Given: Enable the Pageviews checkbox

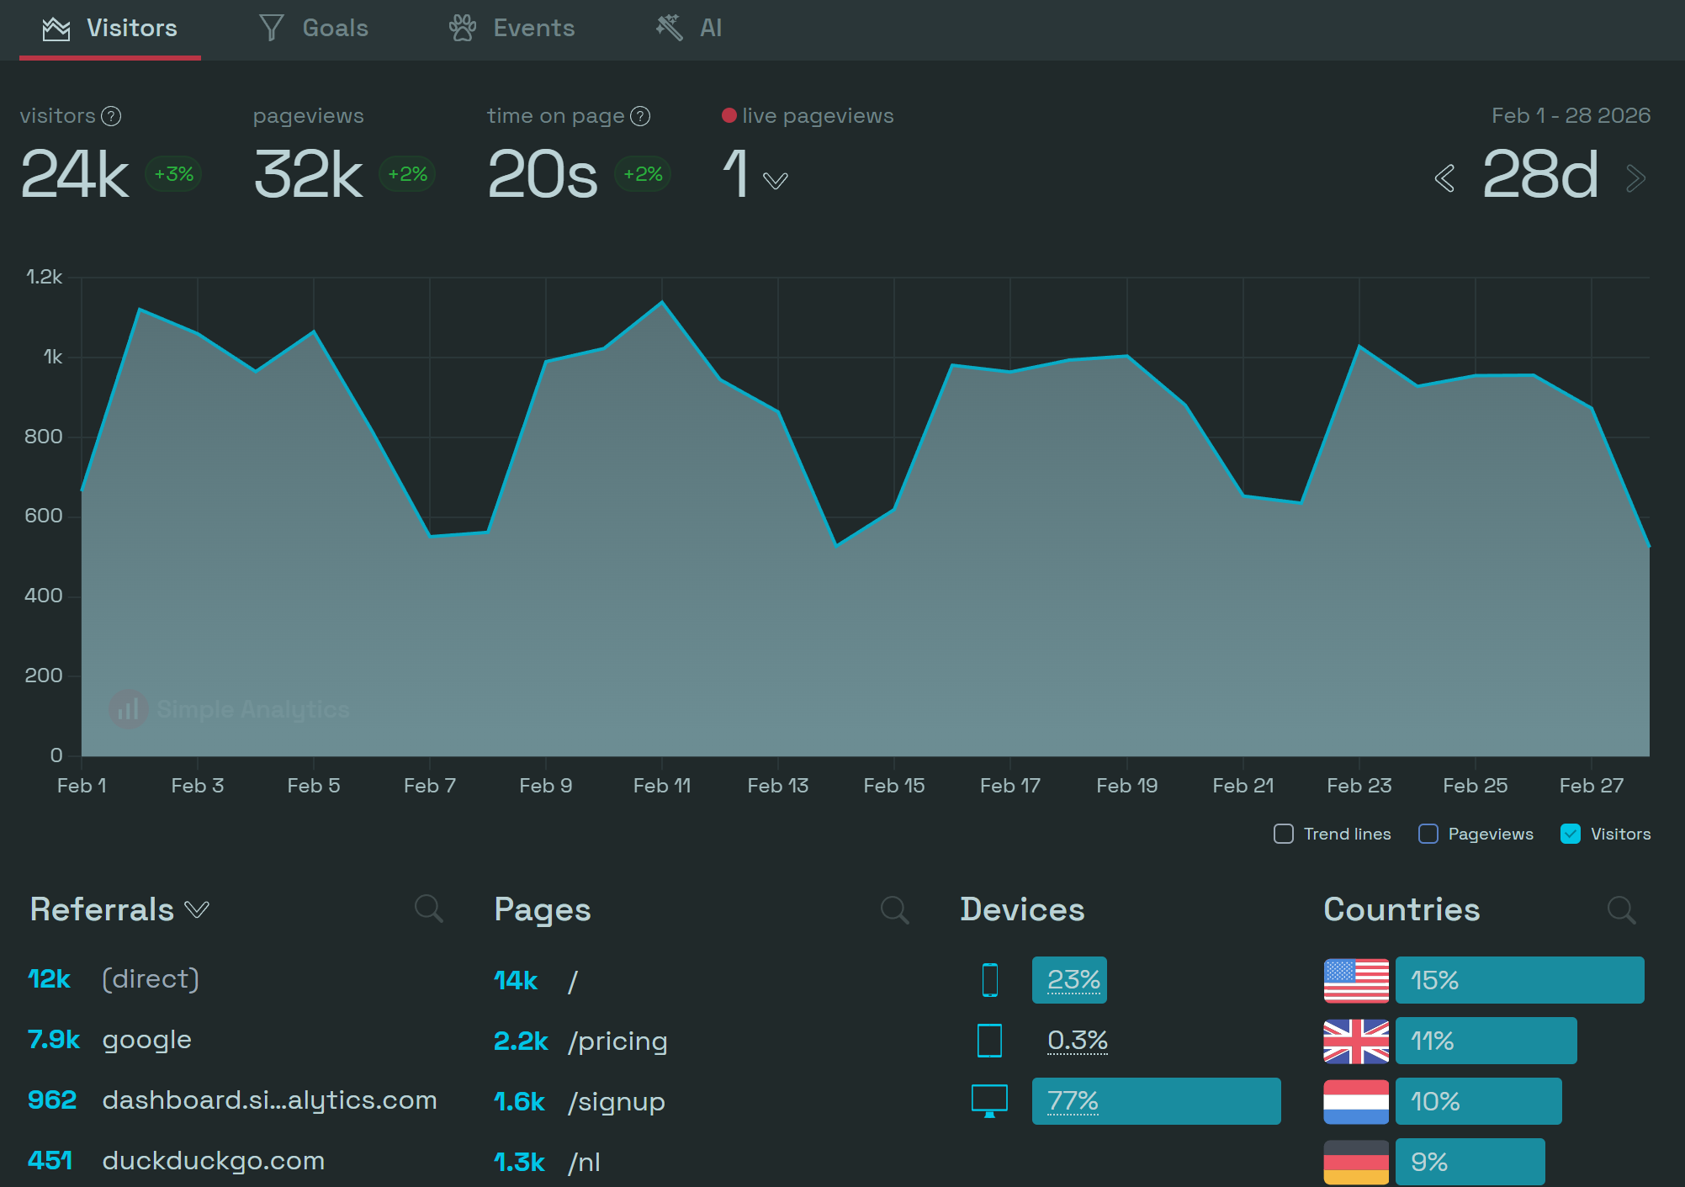Looking at the screenshot, I should click(x=1428, y=834).
